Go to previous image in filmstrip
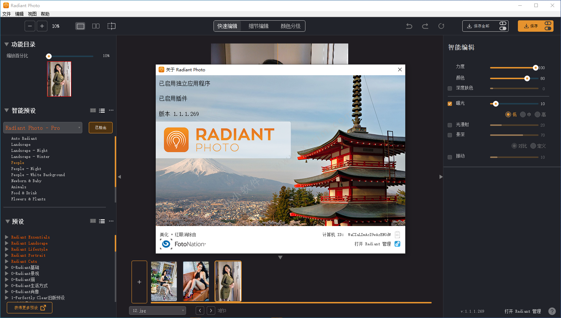561x318 pixels. pos(200,311)
